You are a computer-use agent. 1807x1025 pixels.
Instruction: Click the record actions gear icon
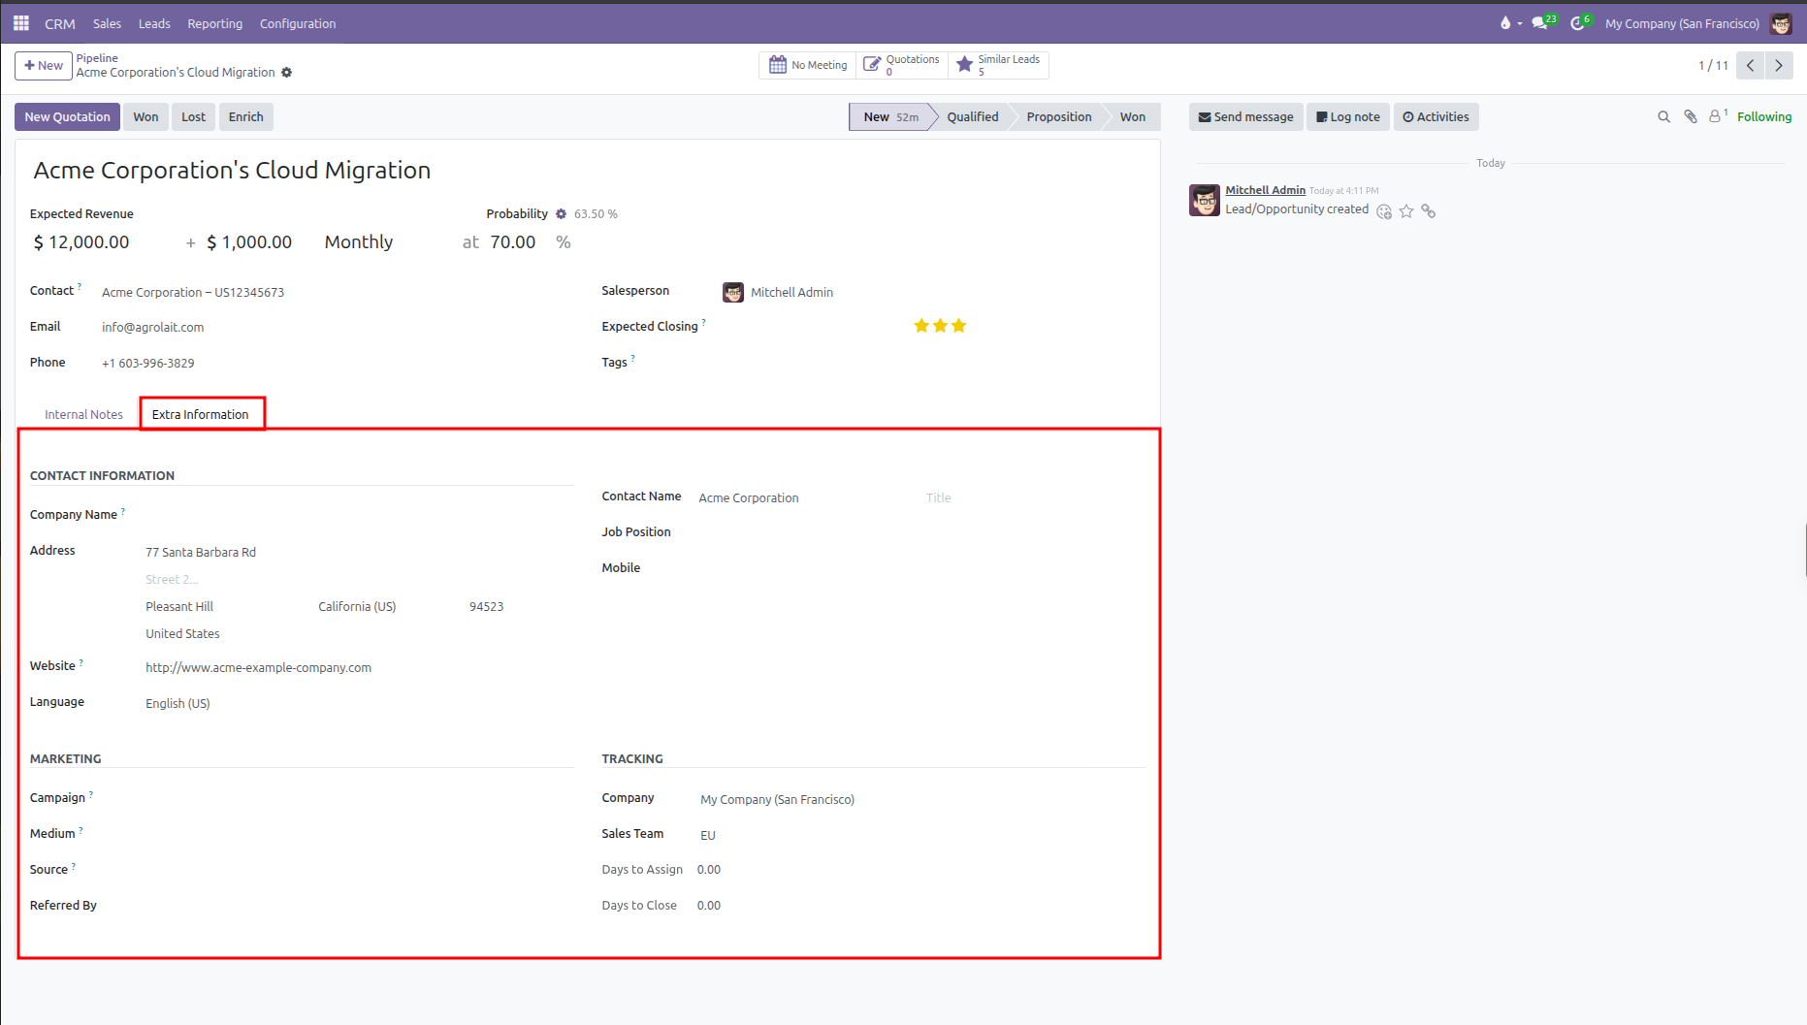pos(286,73)
